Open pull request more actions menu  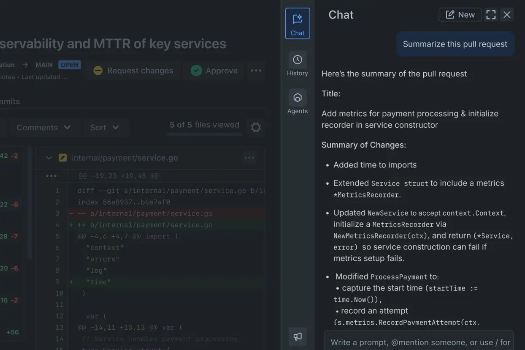(256, 71)
